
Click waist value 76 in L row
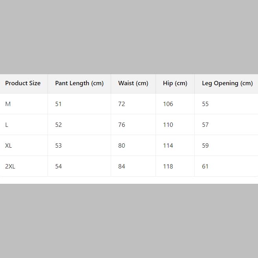pyautogui.click(x=122, y=125)
